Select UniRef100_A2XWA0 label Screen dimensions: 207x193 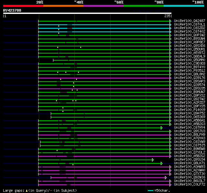coord(190,170)
